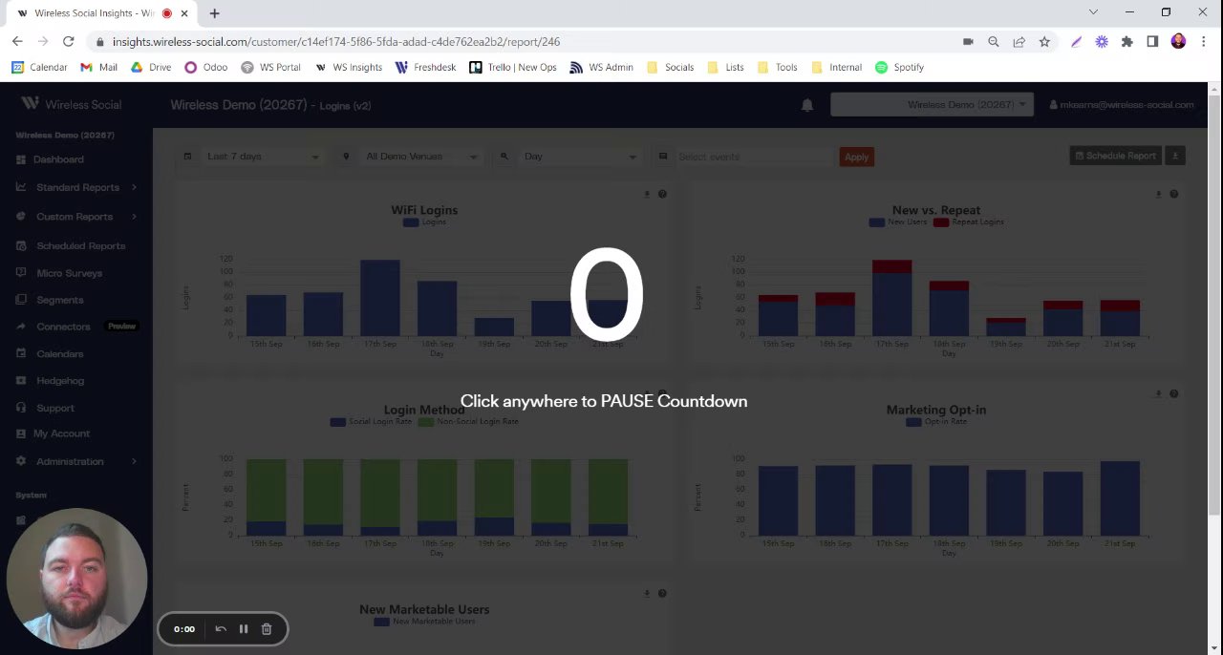Click Schedule Report button

pyautogui.click(x=1115, y=156)
